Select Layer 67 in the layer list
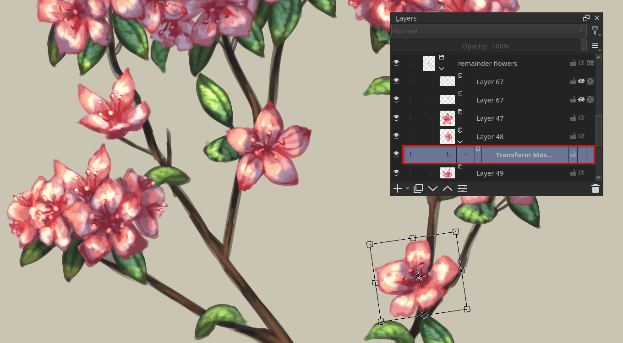The image size is (623, 343). point(489,81)
